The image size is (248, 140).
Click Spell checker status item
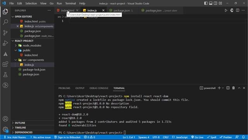pos(212,137)
